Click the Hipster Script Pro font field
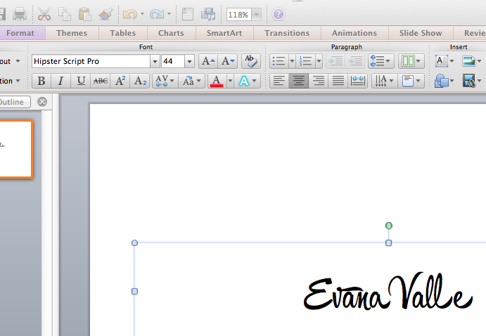Image resolution: width=486 pixels, height=336 pixels. [91, 61]
